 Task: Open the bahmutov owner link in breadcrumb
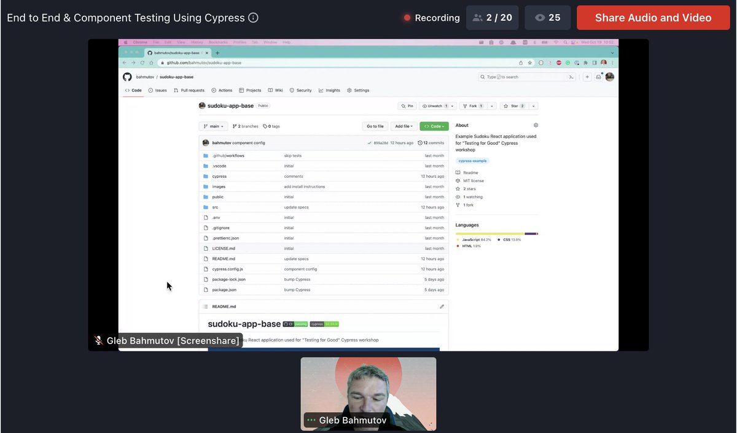pyautogui.click(x=145, y=77)
